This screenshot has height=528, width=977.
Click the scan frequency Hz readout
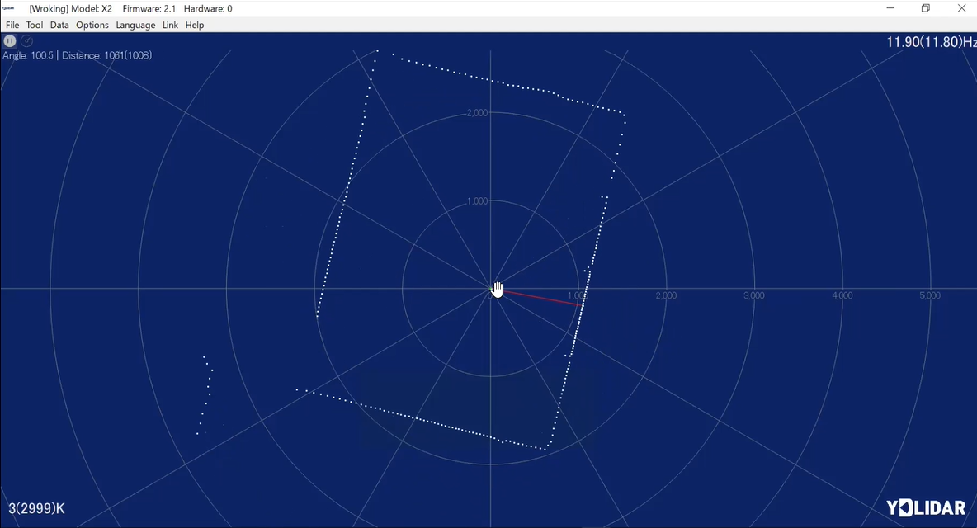coord(931,42)
